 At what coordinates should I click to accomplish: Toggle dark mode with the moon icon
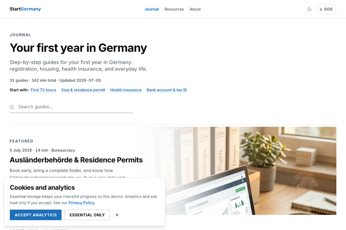(310, 9)
